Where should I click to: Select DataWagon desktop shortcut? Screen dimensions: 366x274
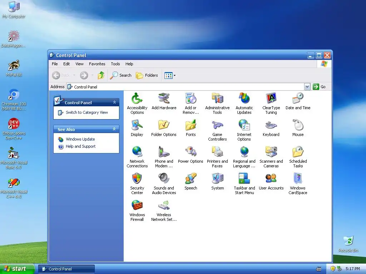coord(14,39)
